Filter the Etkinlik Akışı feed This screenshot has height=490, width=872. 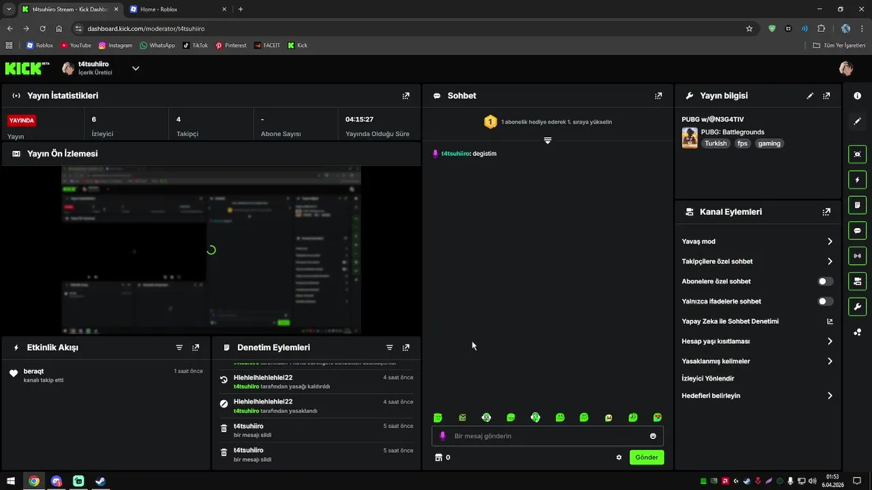[179, 347]
